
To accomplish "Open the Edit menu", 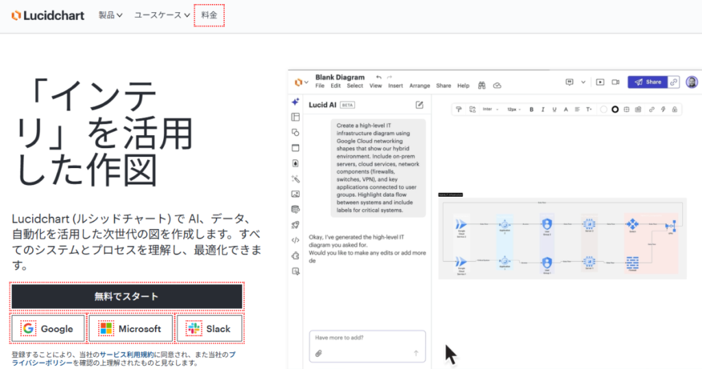I will (x=335, y=86).
